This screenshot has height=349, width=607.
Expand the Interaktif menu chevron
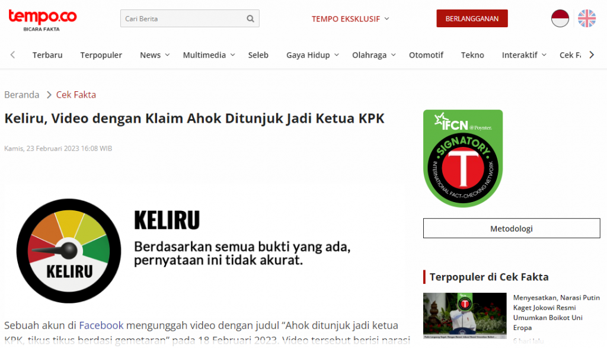[544, 55]
